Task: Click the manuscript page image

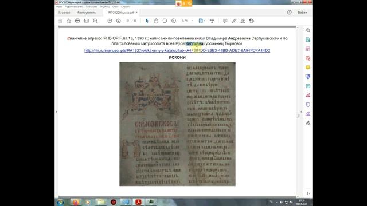Action: pos(177,124)
